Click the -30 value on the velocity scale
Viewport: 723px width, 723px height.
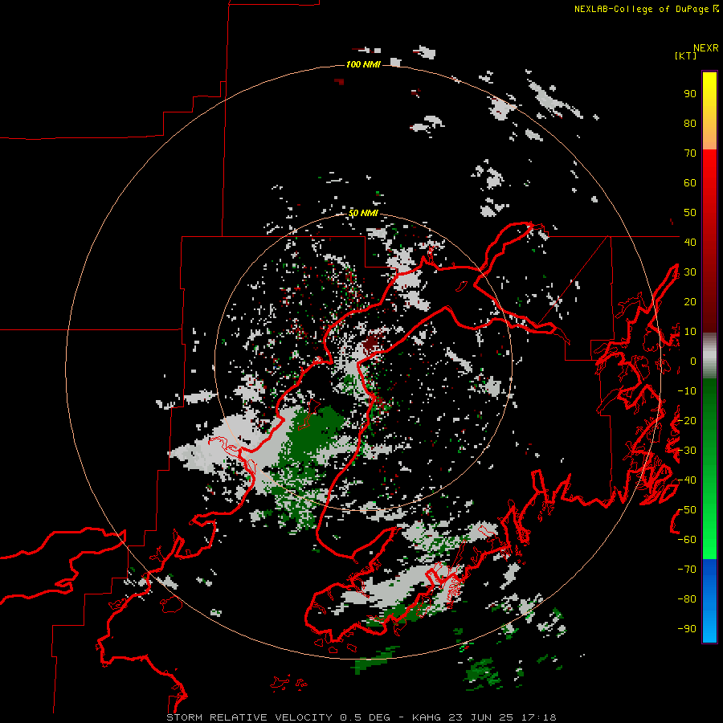(x=687, y=451)
